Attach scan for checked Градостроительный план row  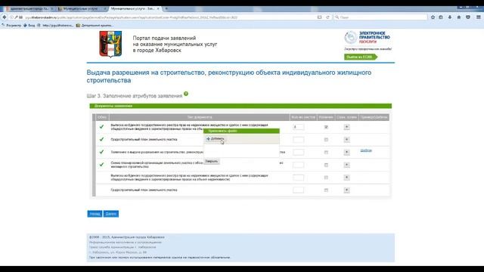(x=346, y=139)
